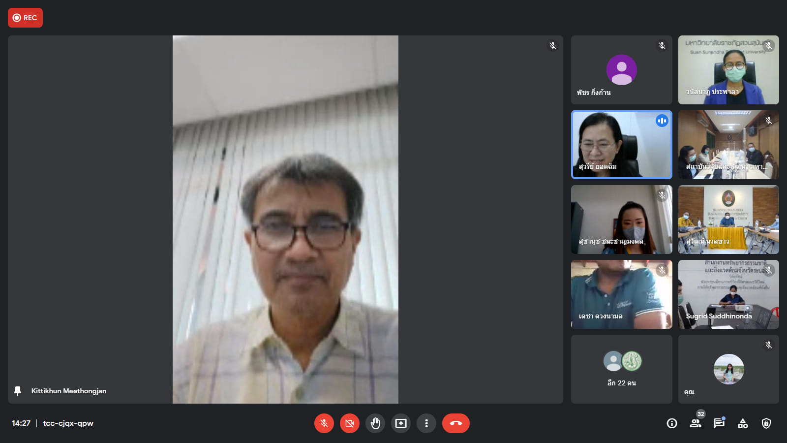Show the participants list with 32 people
Viewport: 787px width, 443px height.
[x=696, y=423]
